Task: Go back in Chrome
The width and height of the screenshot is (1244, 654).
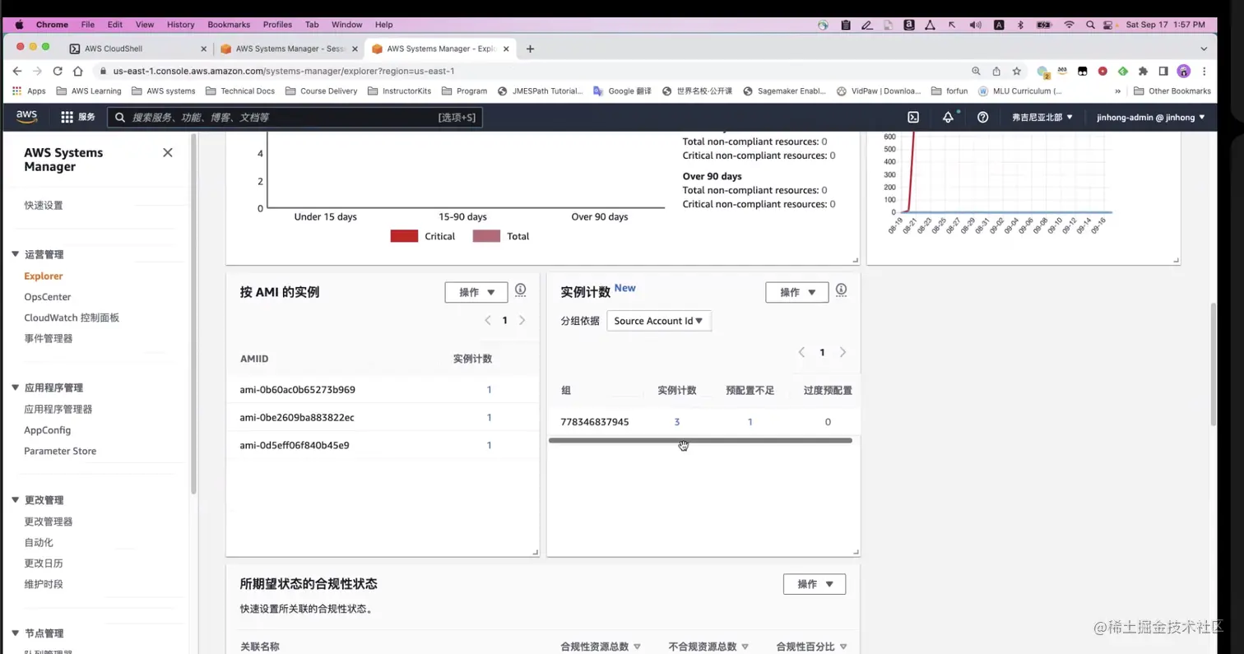Action: (x=16, y=71)
